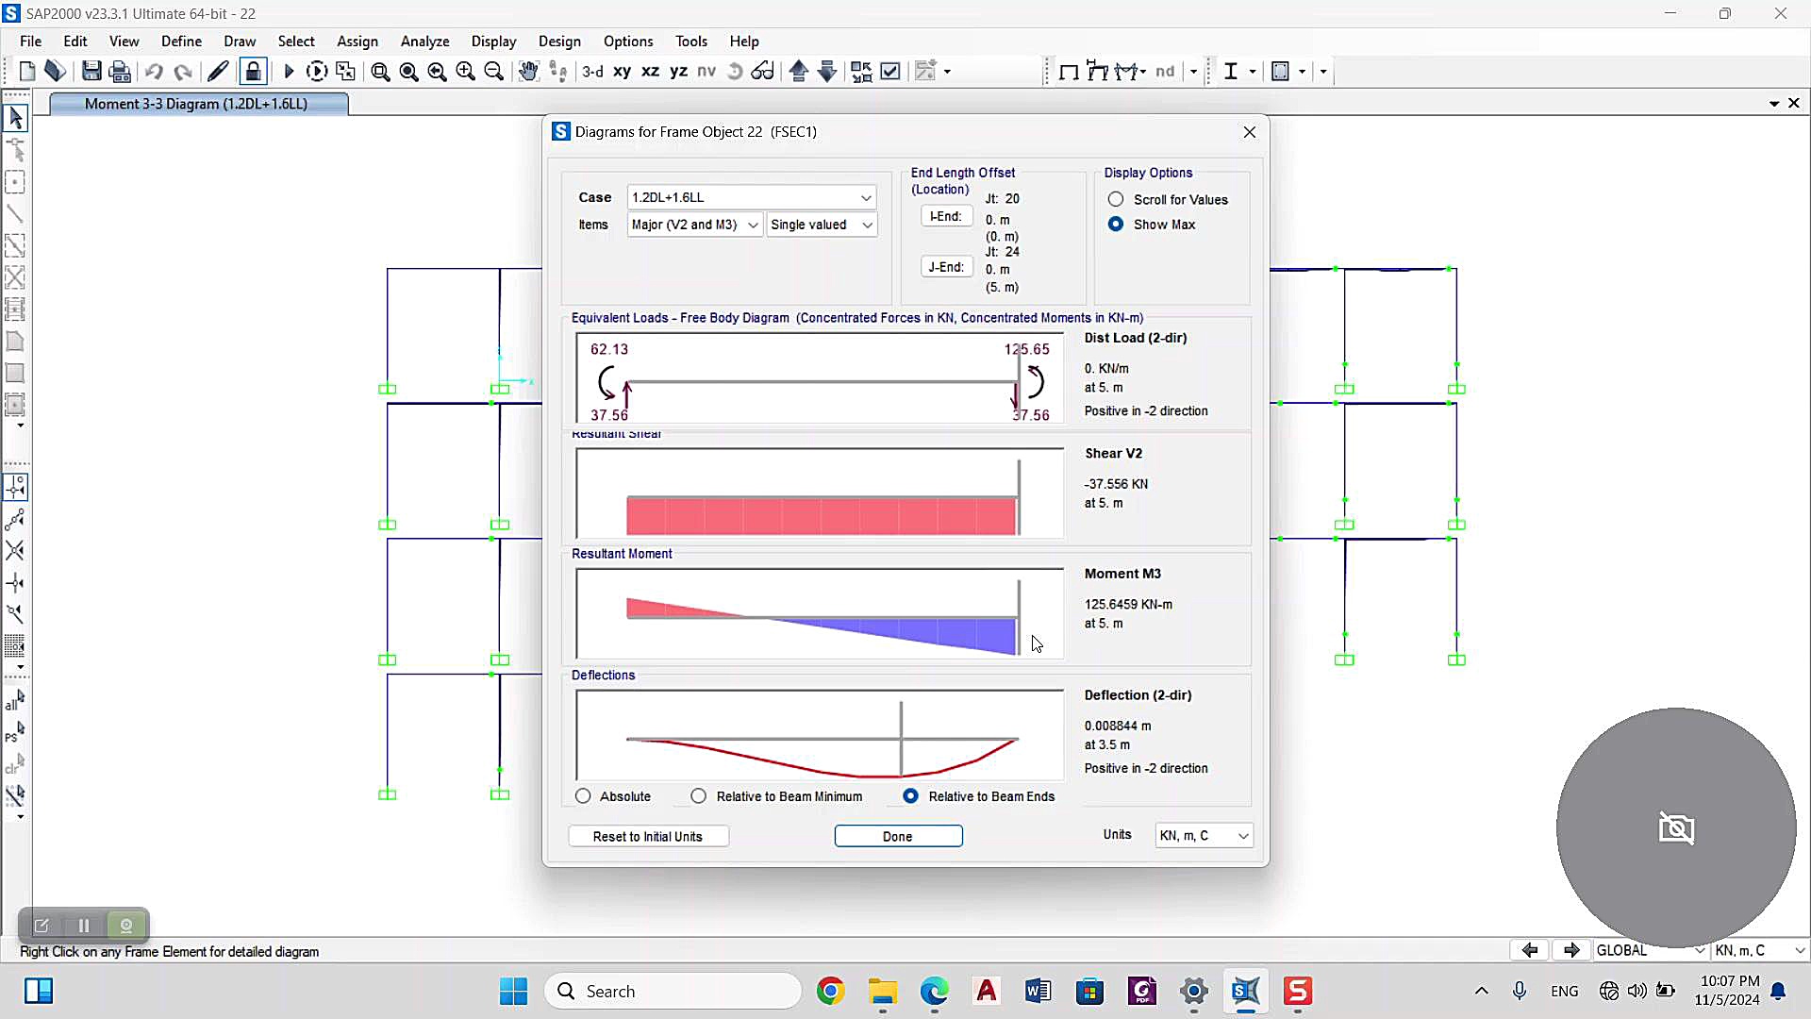
Task: Select the 3-d view toolbar button
Action: (592, 72)
